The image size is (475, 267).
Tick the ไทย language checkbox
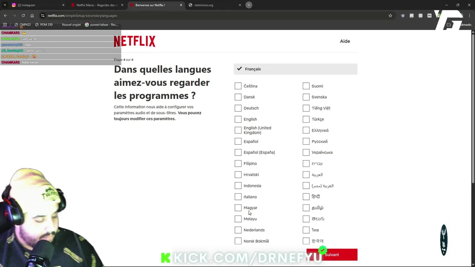click(x=306, y=230)
